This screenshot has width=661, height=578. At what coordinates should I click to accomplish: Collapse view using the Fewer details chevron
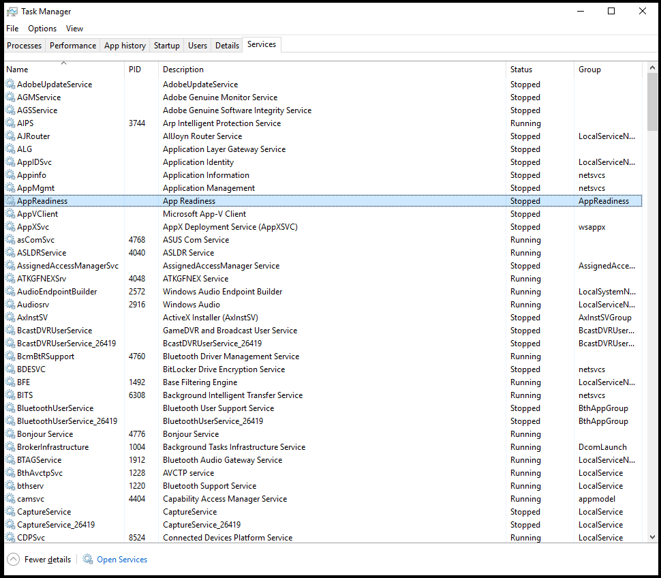tap(13, 559)
